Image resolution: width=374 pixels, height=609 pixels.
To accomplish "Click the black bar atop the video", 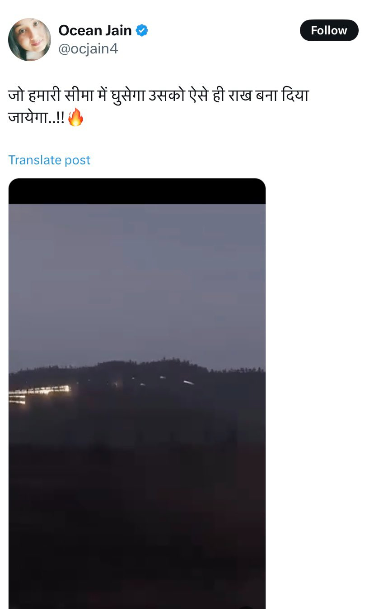I will coord(137,191).
